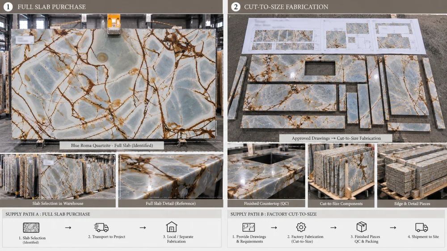Click the 'Slab Selection in Warehouse' caption
This screenshot has width=447, height=251.
coord(58,203)
